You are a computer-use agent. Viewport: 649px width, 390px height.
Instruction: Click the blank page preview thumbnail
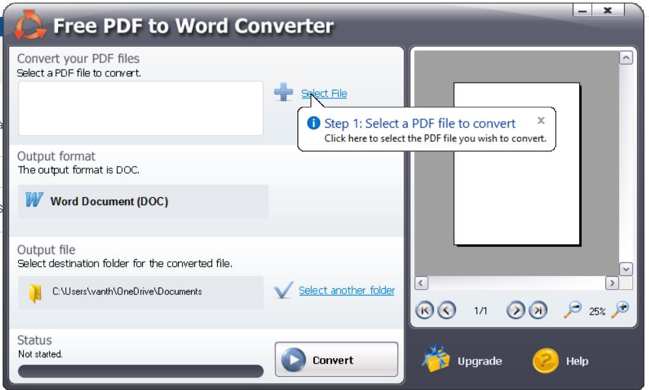pos(517,164)
